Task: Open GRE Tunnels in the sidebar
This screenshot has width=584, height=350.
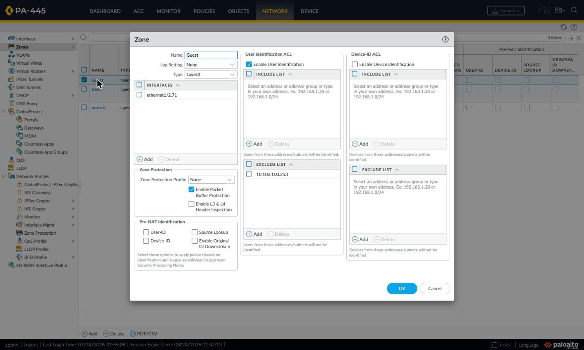Action: pos(28,87)
